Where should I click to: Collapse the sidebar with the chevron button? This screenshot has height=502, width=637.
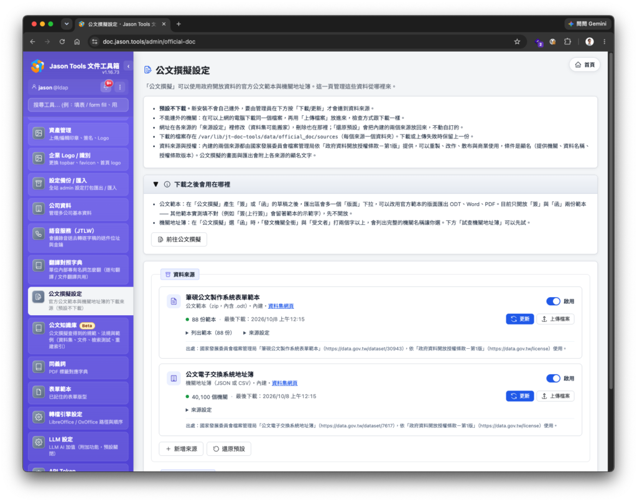(128, 66)
